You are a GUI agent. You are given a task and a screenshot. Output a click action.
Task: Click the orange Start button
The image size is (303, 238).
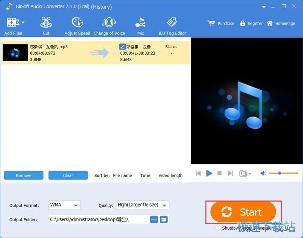243,212
